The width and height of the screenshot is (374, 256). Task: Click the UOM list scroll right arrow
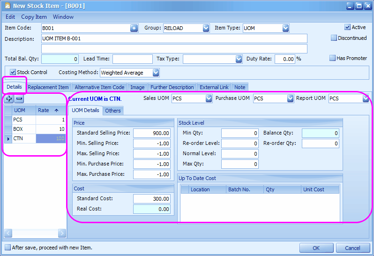point(62,233)
